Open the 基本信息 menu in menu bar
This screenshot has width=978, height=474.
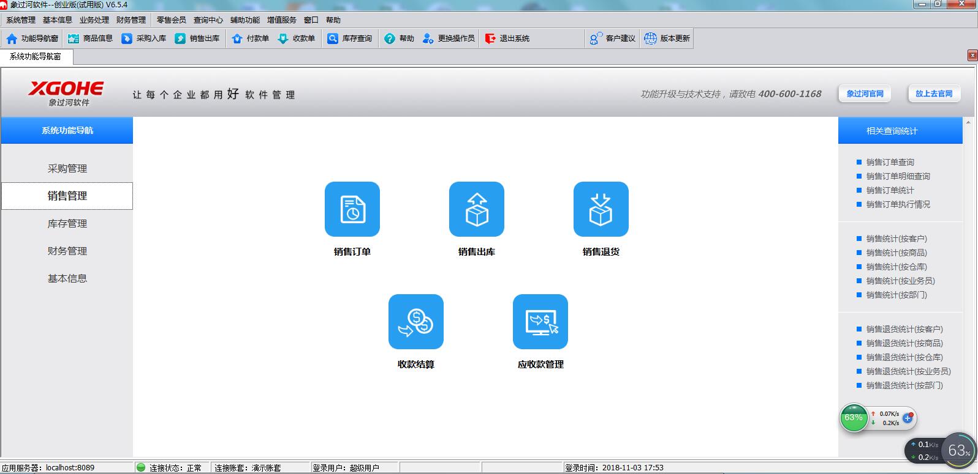(x=58, y=20)
